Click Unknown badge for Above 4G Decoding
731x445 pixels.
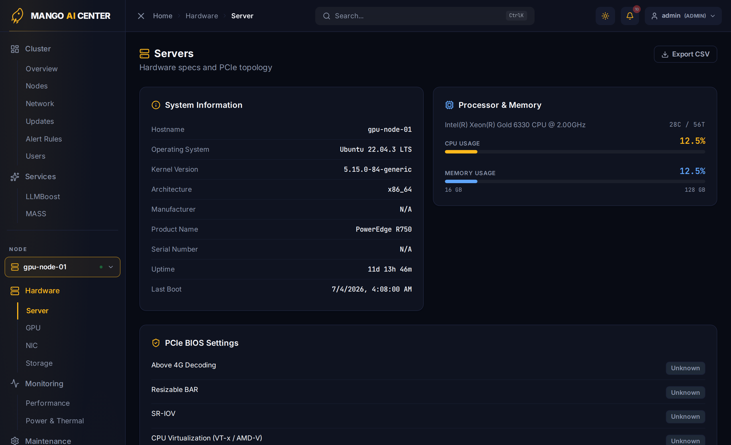(685, 368)
